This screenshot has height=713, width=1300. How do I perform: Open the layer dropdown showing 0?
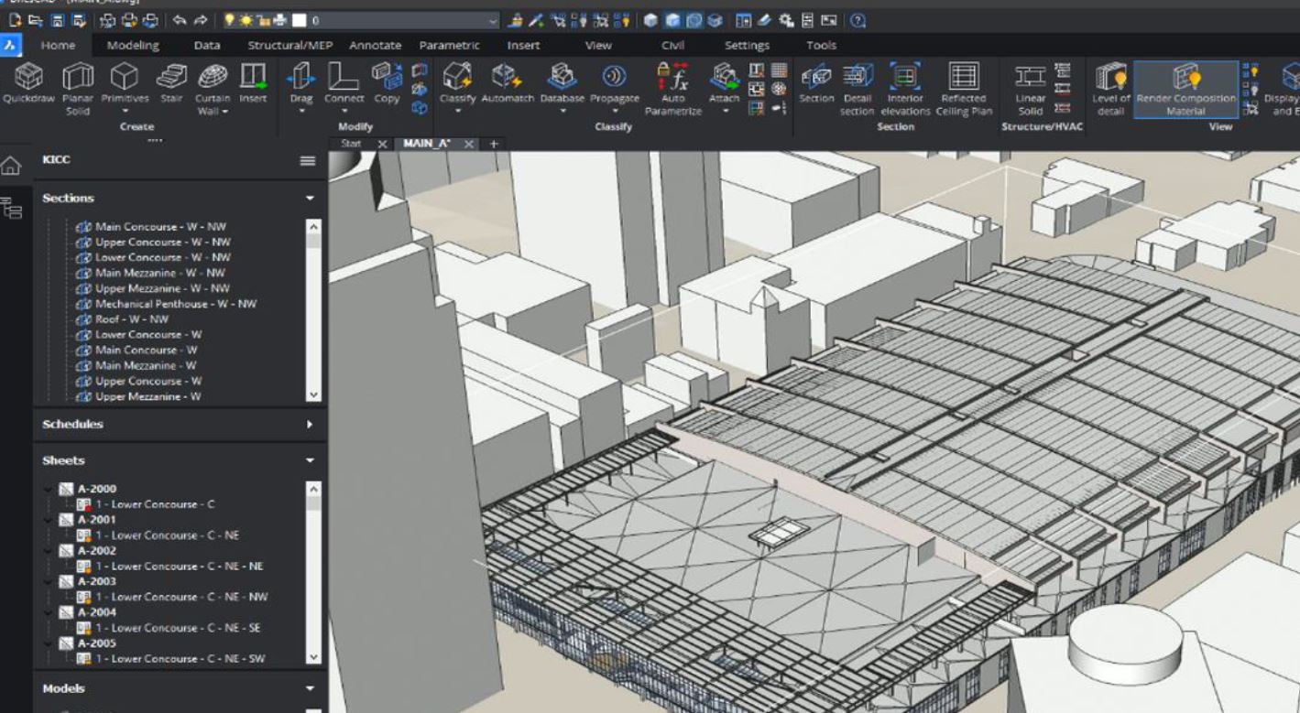click(493, 20)
